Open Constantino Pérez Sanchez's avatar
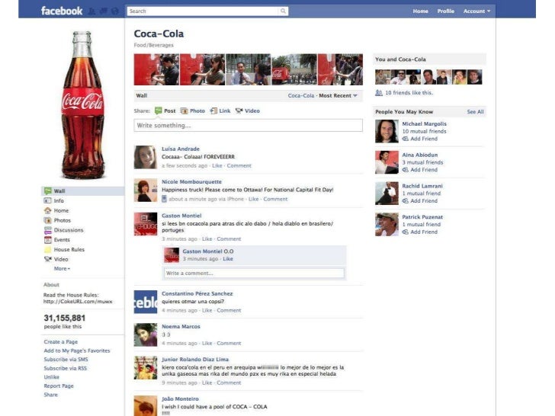This screenshot has width=555, height=416. (146, 302)
